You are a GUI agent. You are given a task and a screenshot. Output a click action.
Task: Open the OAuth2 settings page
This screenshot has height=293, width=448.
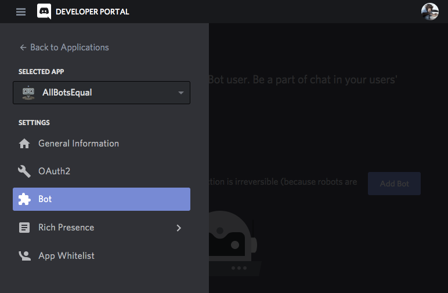(54, 171)
